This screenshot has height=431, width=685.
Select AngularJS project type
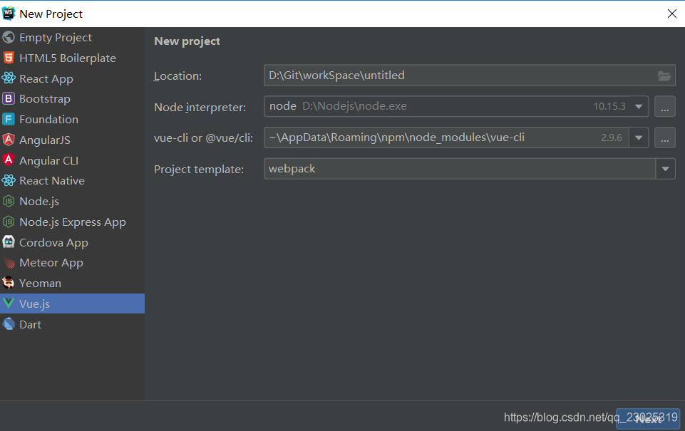[x=72, y=140]
